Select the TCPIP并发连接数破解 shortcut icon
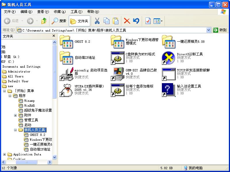The height and width of the screenshot is (172, 230). pyautogui.click(x=168, y=74)
